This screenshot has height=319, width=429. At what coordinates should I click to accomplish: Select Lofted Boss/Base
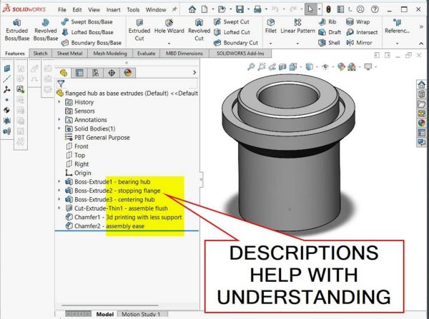[x=87, y=32]
